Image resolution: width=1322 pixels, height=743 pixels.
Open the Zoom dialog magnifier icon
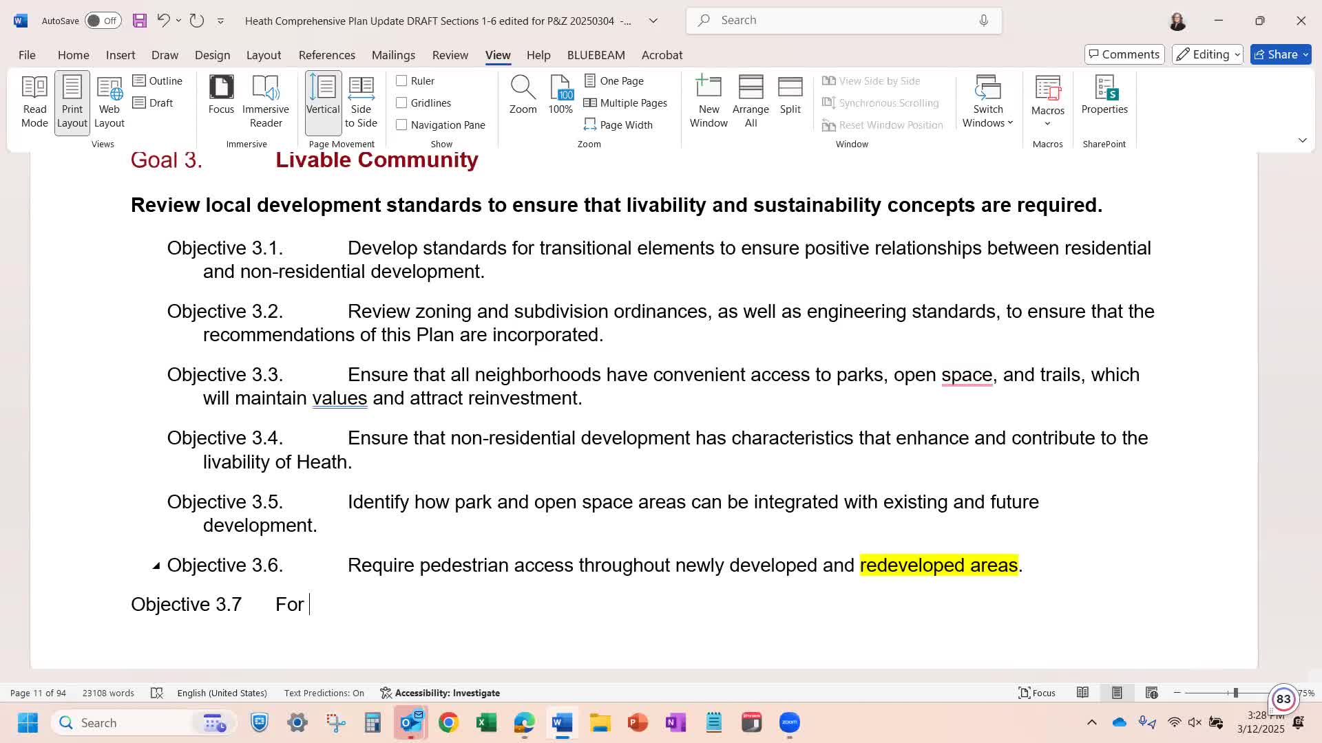point(523,88)
